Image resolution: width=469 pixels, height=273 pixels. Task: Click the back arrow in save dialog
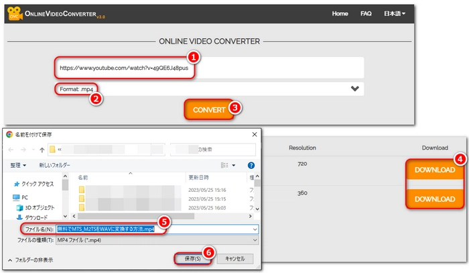tap(12, 150)
